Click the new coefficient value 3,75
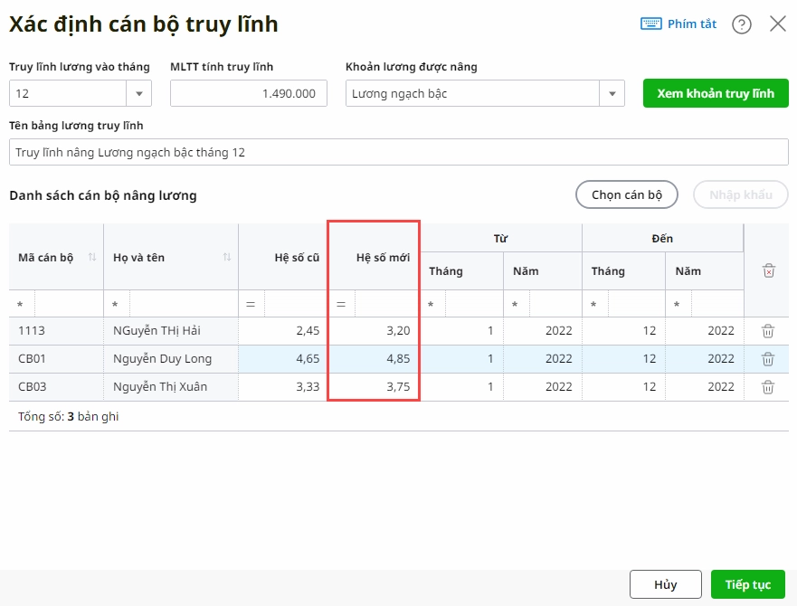This screenshot has height=606, width=797. [x=398, y=386]
